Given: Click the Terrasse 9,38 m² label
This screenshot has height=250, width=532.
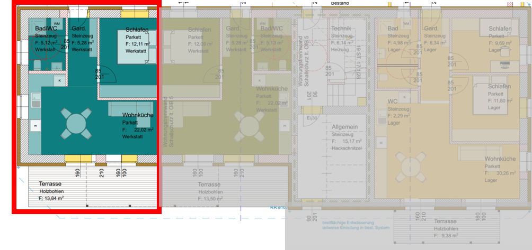Looking at the screenshot, I should pyautogui.click(x=446, y=228).
